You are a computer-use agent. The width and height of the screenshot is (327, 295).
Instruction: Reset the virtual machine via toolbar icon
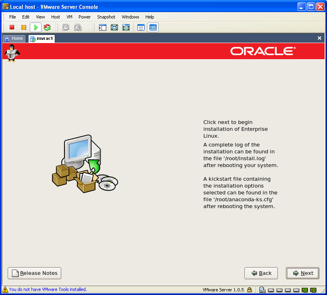tap(47, 27)
